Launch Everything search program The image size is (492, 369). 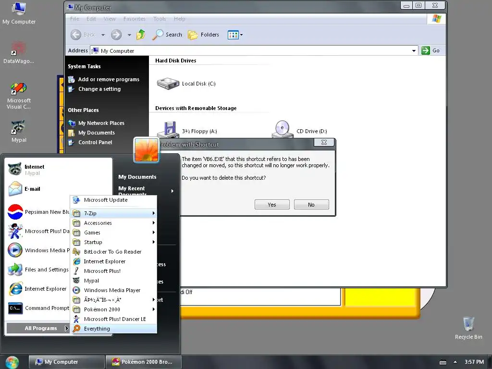click(x=113, y=329)
